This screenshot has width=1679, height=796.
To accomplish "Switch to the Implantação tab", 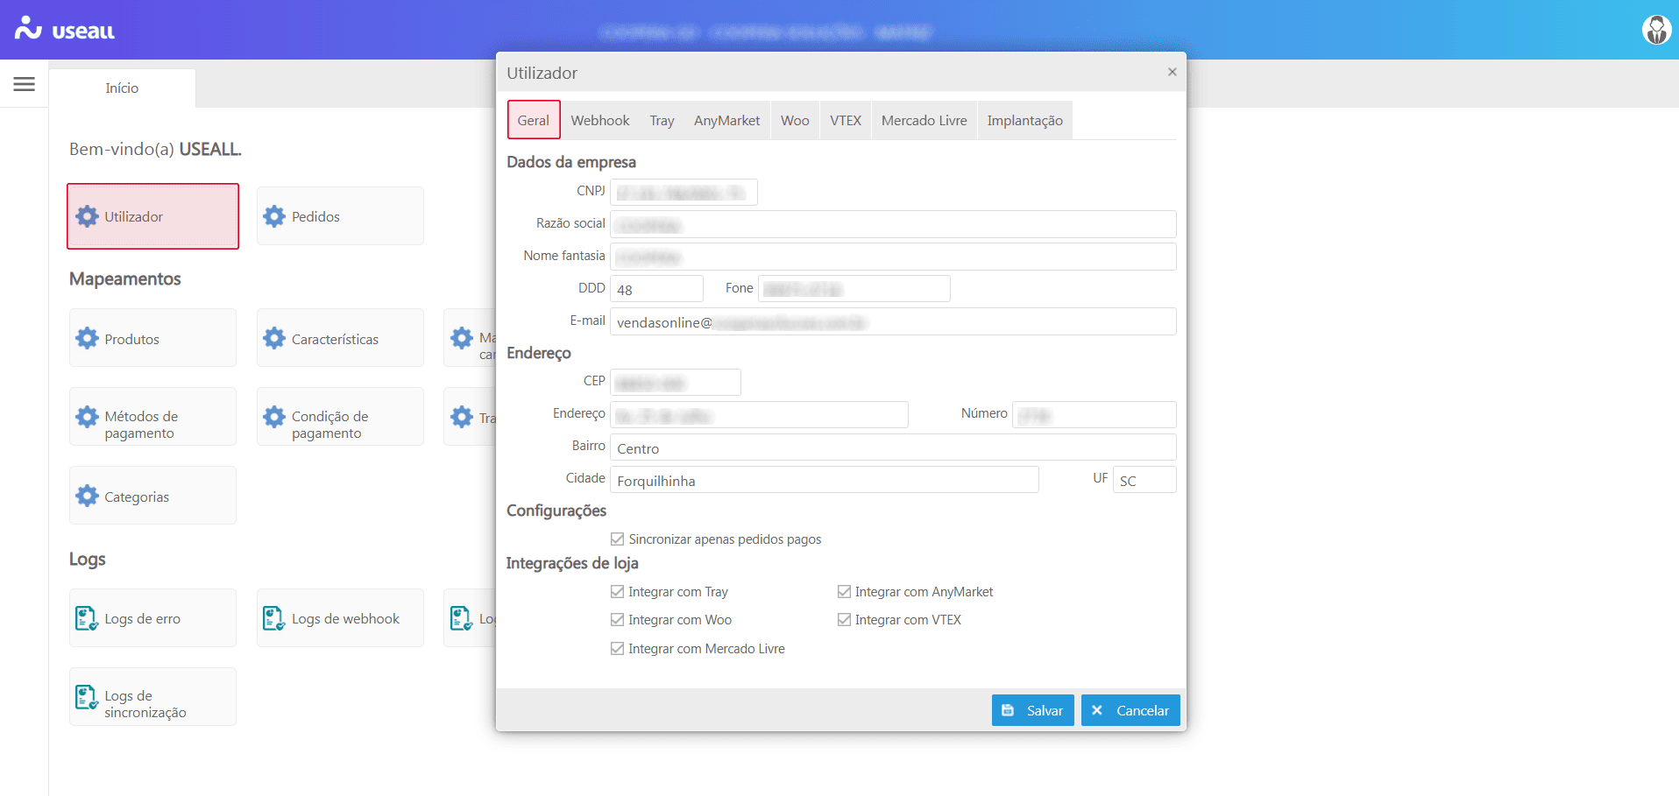I will coord(1024,121).
